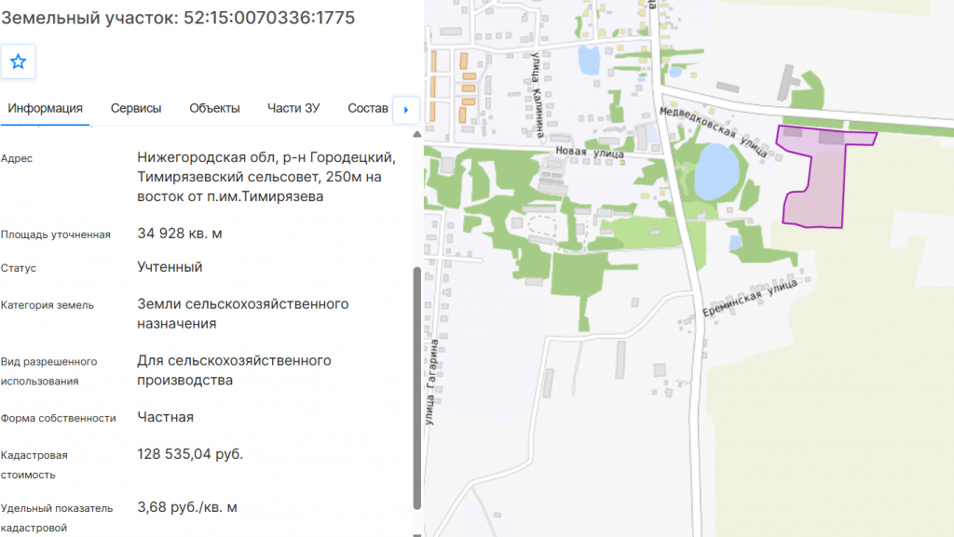The width and height of the screenshot is (954, 537).
Task: Click the Новая улица map label
Action: pyautogui.click(x=590, y=153)
